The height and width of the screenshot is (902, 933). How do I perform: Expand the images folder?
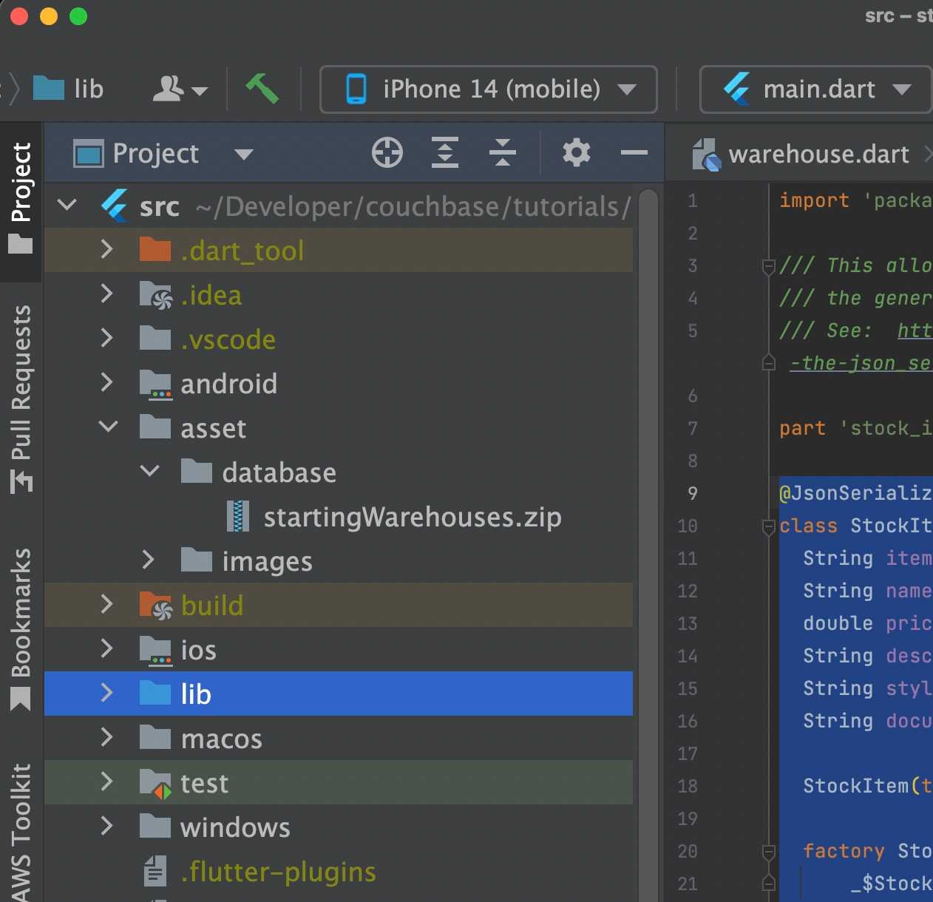click(148, 560)
